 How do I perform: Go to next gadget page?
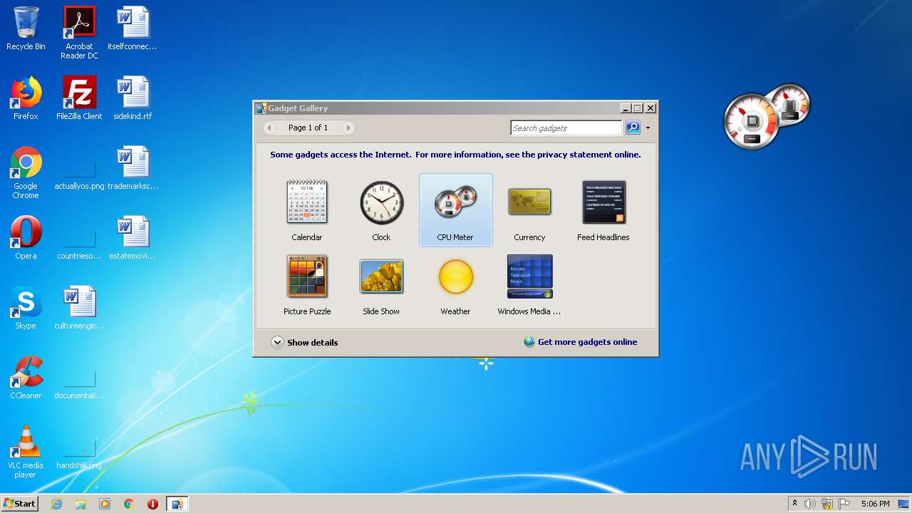[348, 128]
